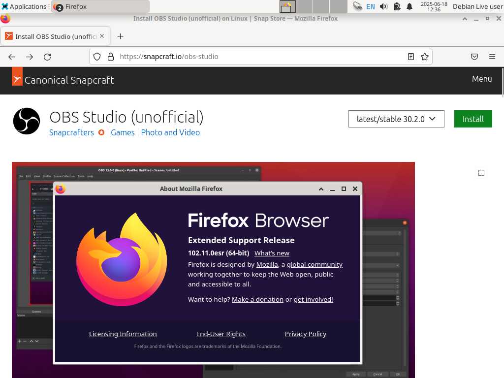Close the Install OBS Studio tab
Screen dimensions: 504x378
tap(102, 36)
